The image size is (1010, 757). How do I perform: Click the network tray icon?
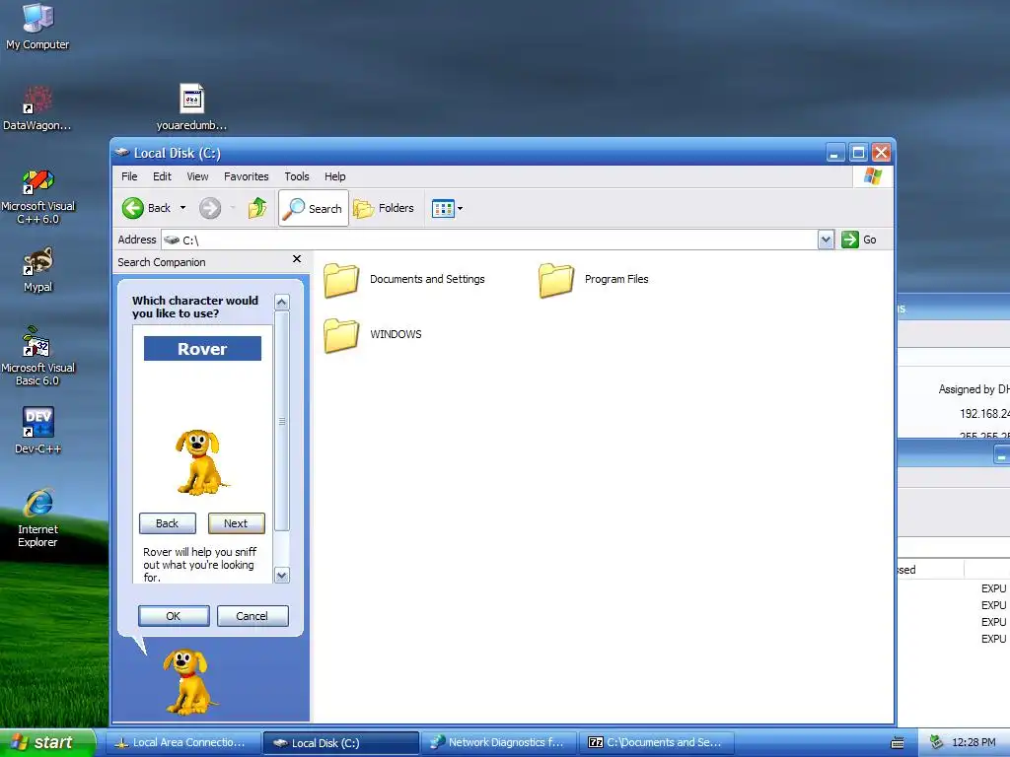[937, 742]
